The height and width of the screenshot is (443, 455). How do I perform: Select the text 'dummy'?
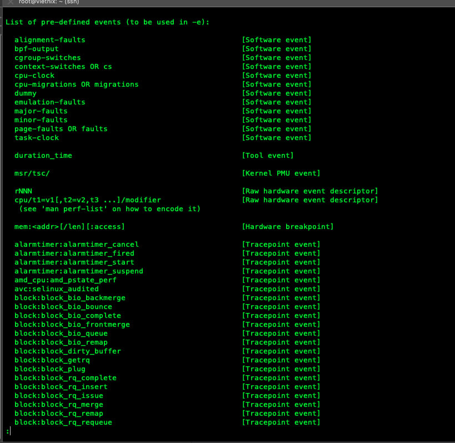point(26,93)
